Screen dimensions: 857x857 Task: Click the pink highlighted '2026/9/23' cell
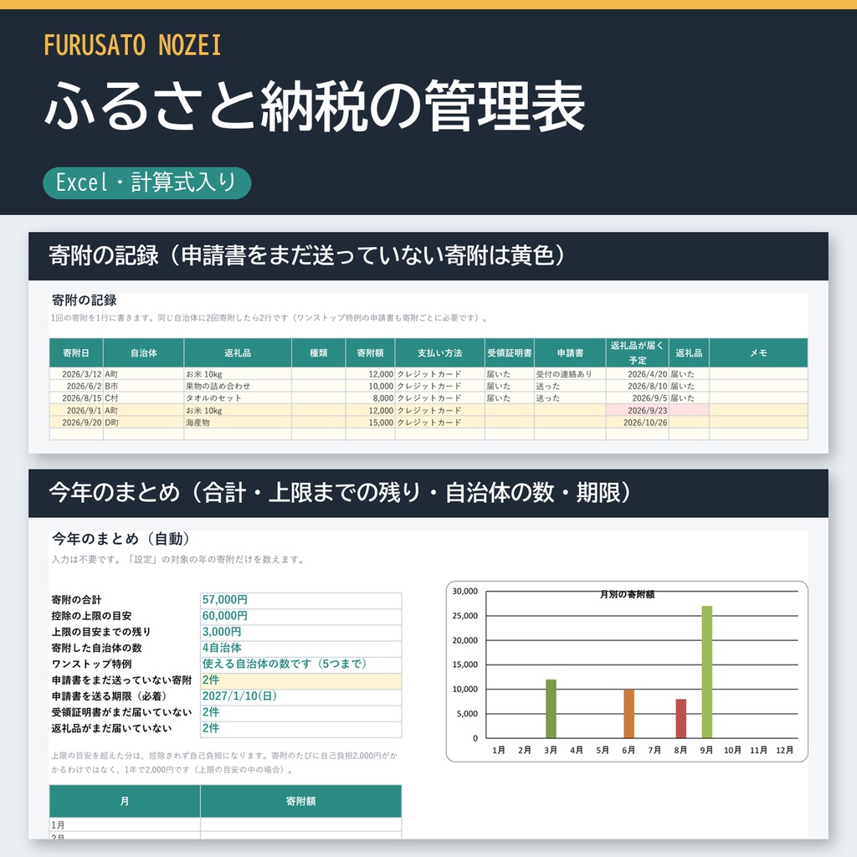click(x=637, y=410)
